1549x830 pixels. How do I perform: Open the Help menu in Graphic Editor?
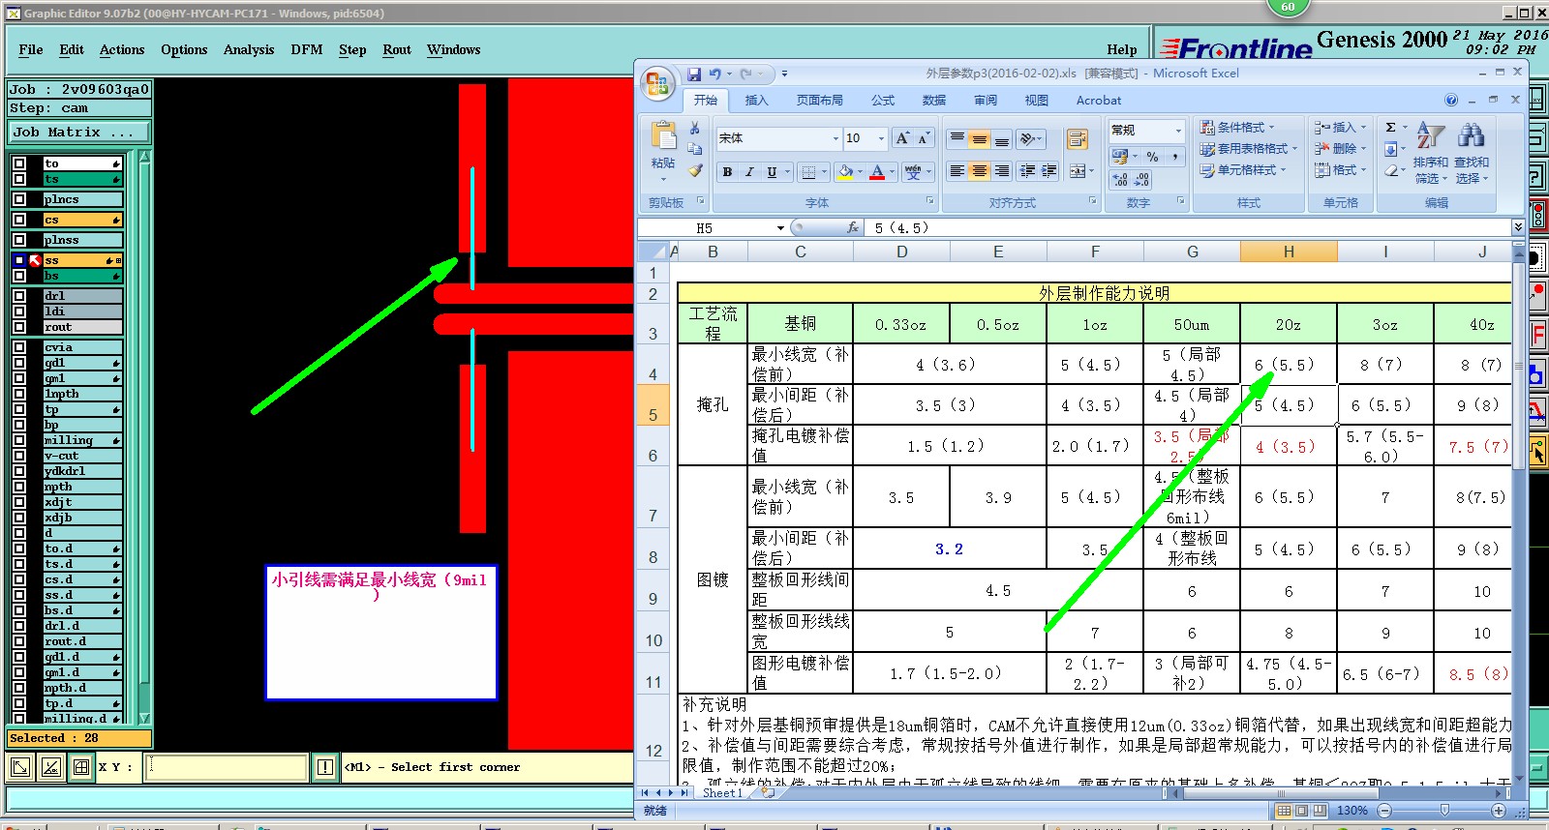(x=1122, y=49)
